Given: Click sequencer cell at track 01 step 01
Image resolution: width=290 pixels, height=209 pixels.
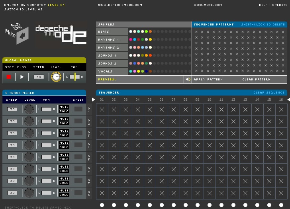Looking at the screenshot, I should pos(102,109).
